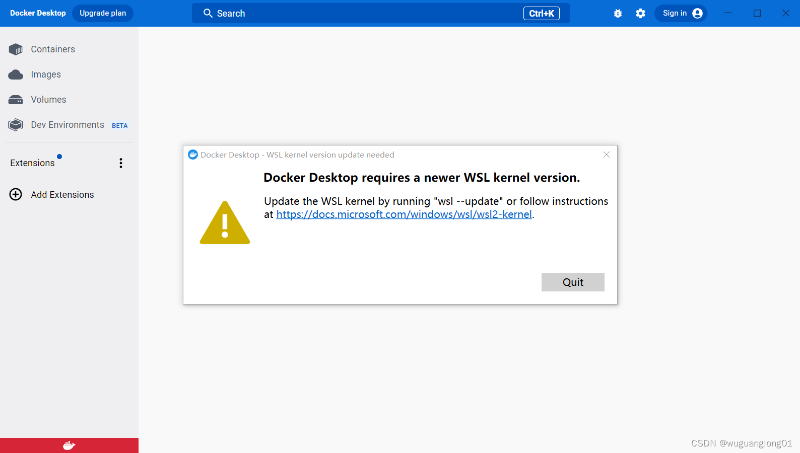The height and width of the screenshot is (453, 800).
Task: Open the Containers section
Action: pyautogui.click(x=53, y=49)
